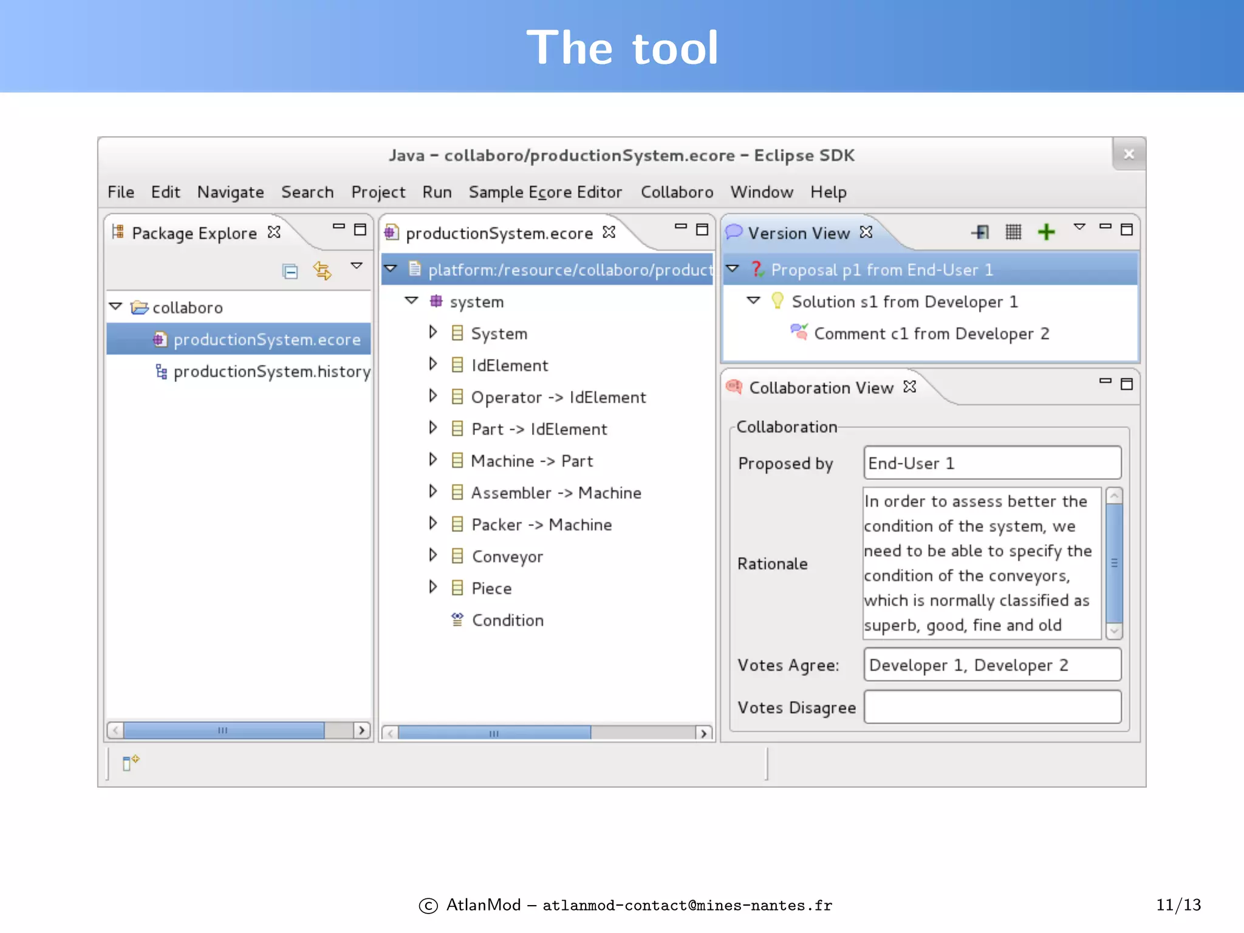Click the Proposed by input field
Image resolution: width=1244 pixels, height=933 pixels.
[993, 463]
